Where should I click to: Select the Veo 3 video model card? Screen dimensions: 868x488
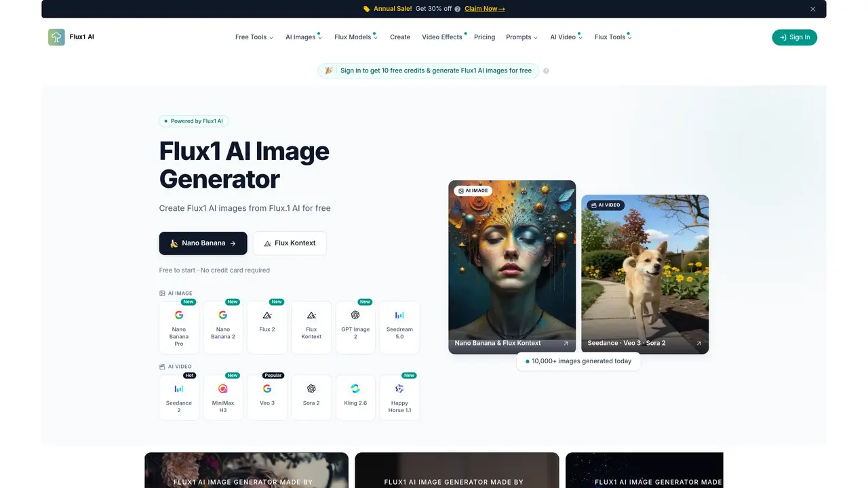point(267,397)
